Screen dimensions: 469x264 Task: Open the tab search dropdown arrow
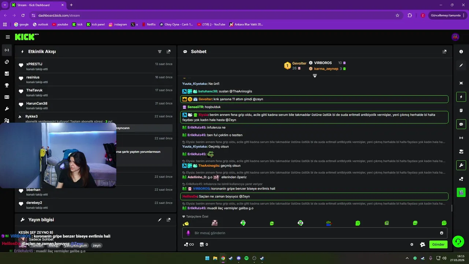click(5, 5)
